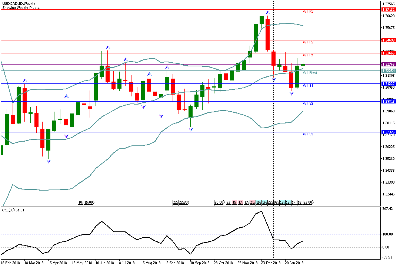Screen dimensions: 400x267
Task: Click the 22:30 time flag marker
Action: (184, 202)
